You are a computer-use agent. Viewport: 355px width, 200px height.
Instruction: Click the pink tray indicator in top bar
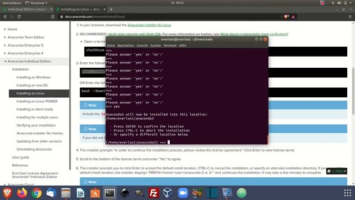322,3
